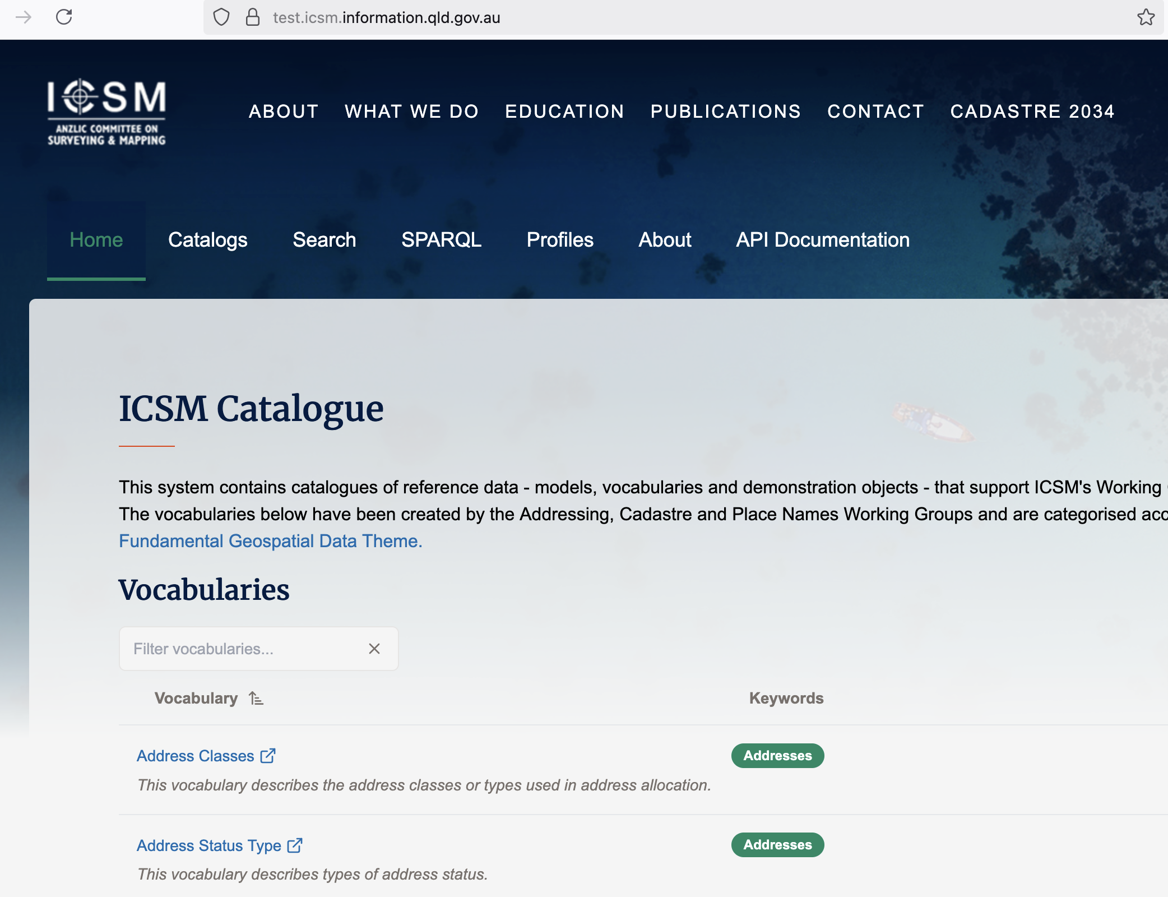Open the API Documentation tab
Viewport: 1168px width, 897px height.
pos(823,240)
